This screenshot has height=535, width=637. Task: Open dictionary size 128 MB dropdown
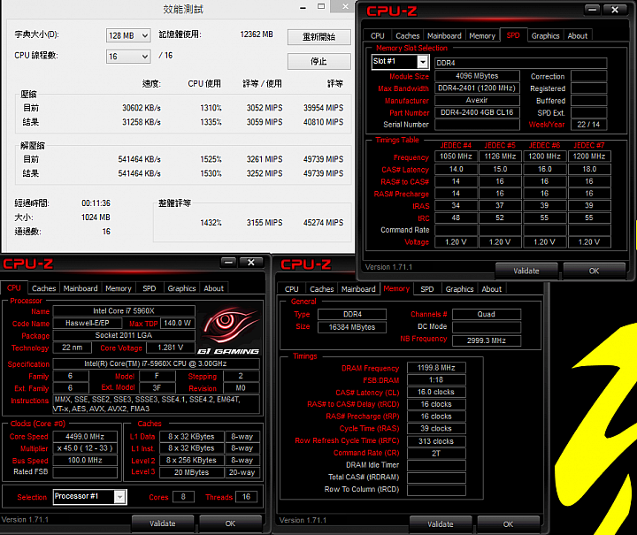[x=128, y=35]
